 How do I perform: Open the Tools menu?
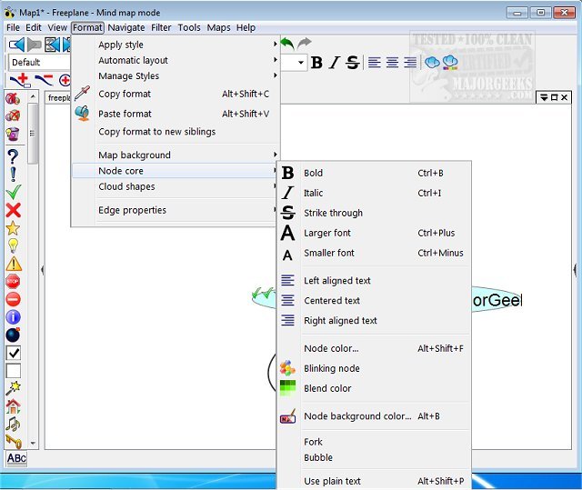tap(189, 27)
